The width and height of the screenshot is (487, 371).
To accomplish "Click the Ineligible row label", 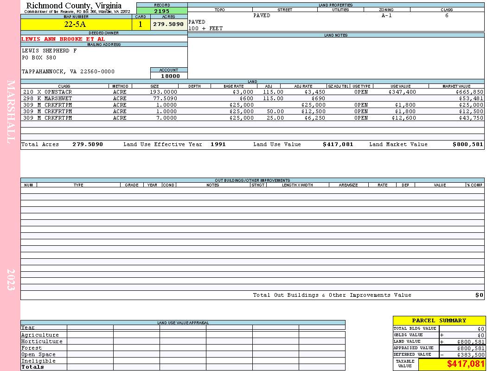I will (x=38, y=361).
